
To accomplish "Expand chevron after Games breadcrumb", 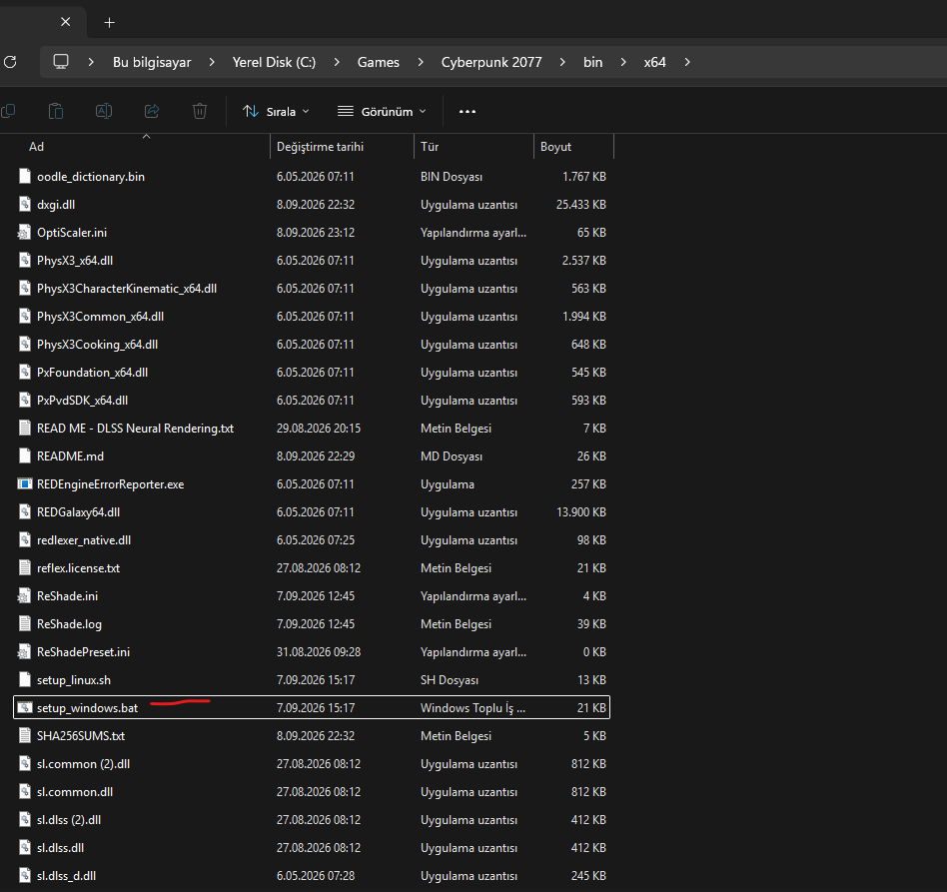I will (421, 62).
